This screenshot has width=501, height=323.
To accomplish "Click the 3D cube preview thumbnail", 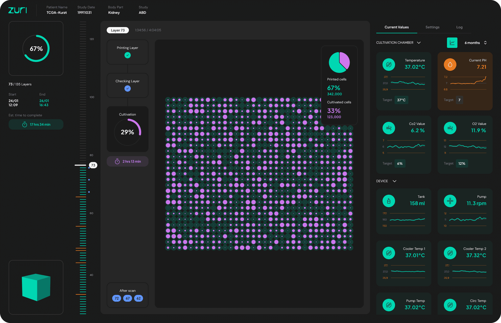I will coord(36,287).
